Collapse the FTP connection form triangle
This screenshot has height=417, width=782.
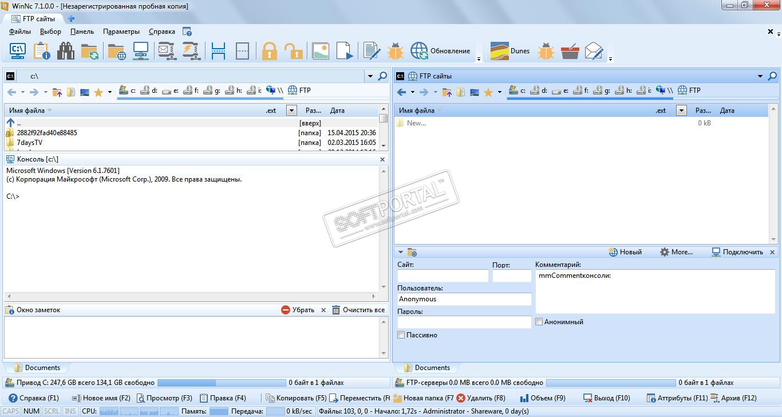click(x=401, y=252)
